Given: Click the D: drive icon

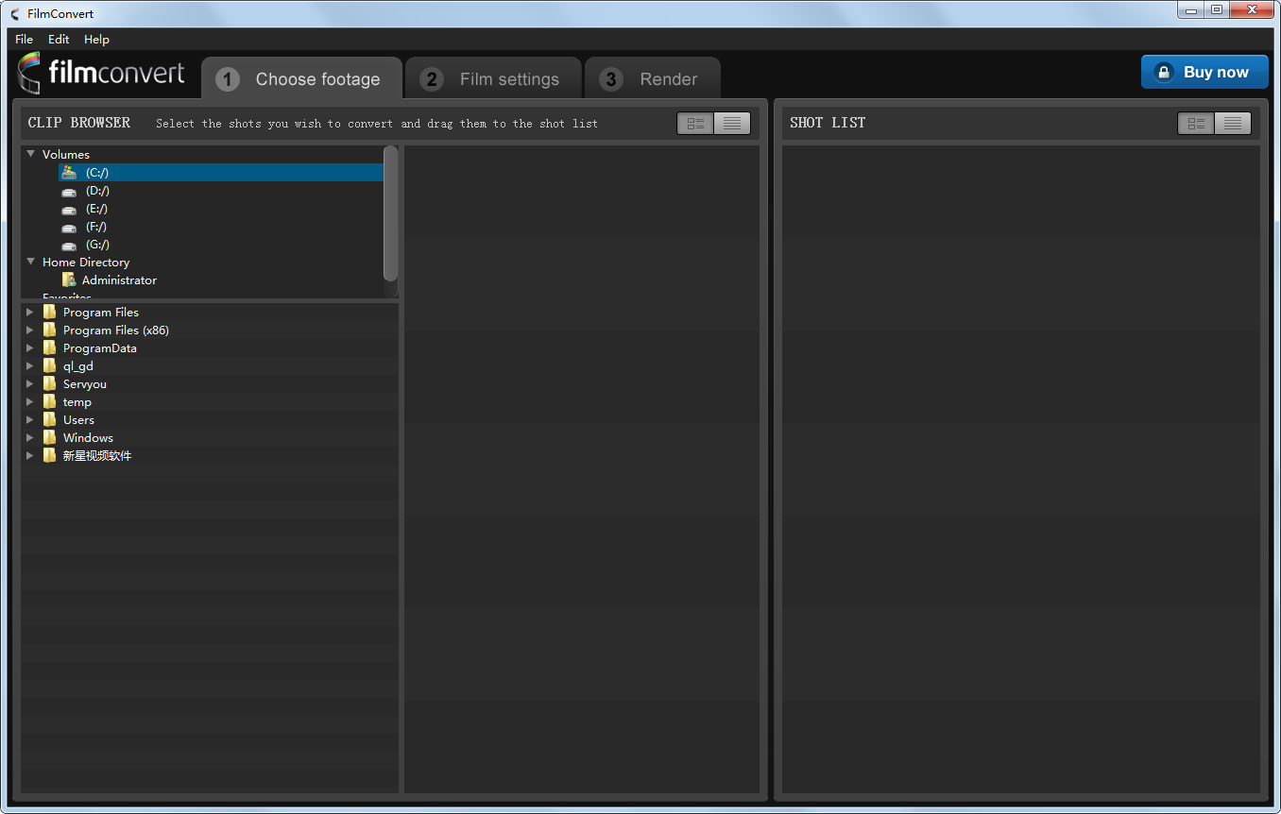Looking at the screenshot, I should click(69, 191).
